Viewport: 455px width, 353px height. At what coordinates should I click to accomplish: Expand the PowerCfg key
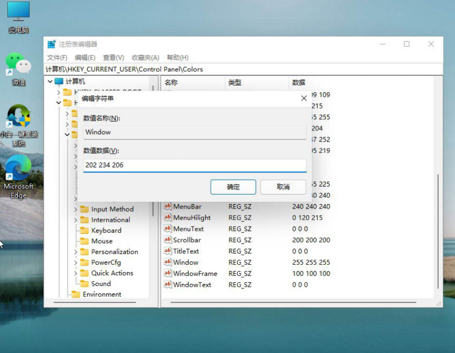[75, 263]
